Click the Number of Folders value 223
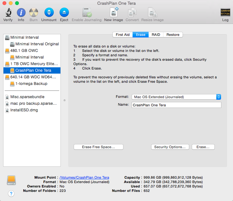The height and width of the screenshot is (201, 233). click(x=63, y=191)
